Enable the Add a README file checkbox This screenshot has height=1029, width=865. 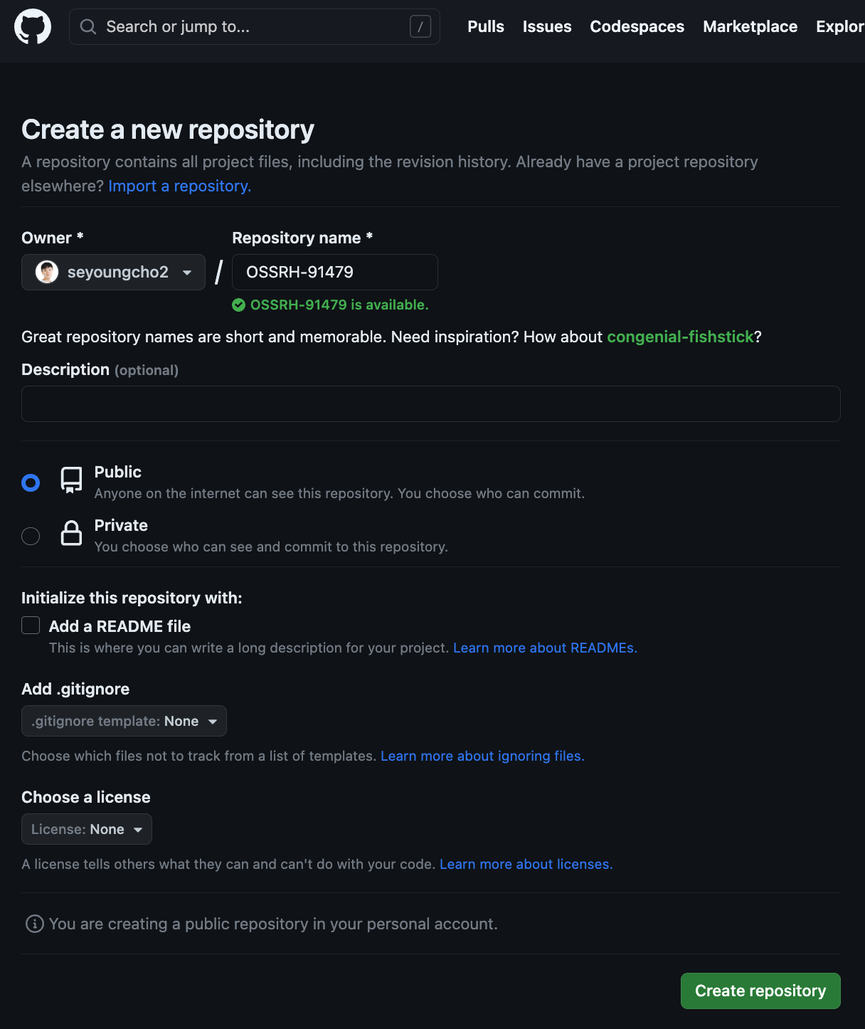point(31,626)
